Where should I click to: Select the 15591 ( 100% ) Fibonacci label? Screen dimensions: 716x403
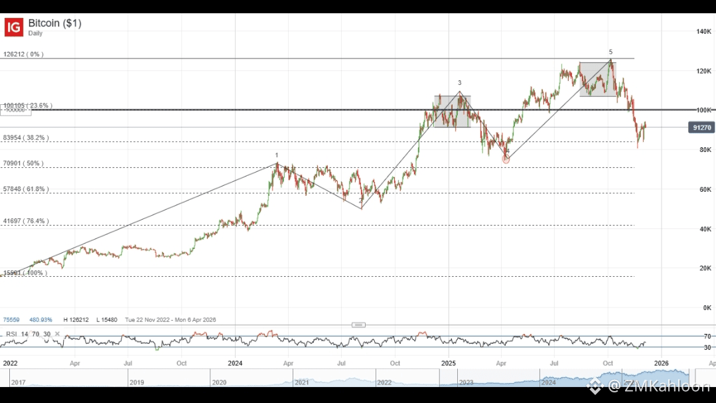25,273
